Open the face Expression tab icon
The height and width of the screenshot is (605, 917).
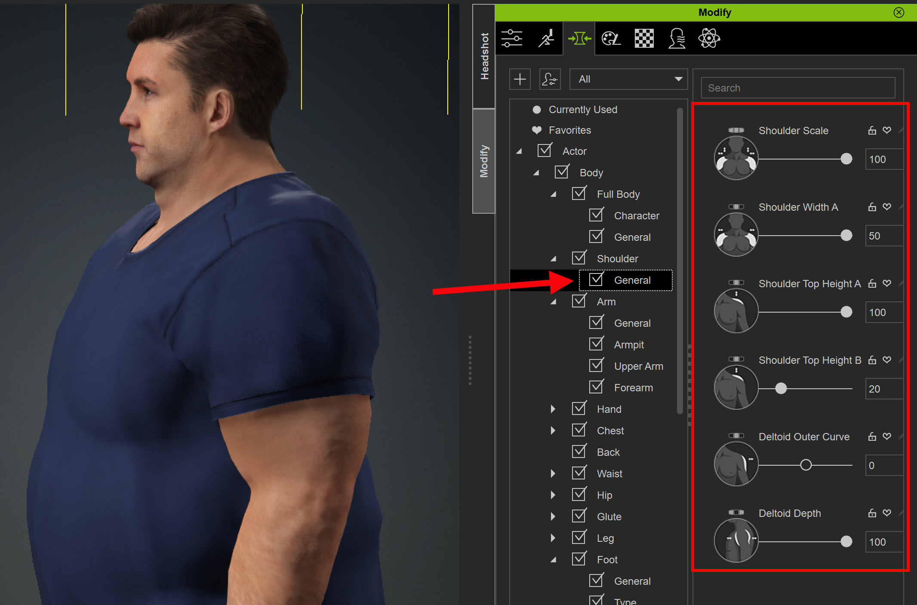[x=677, y=39]
